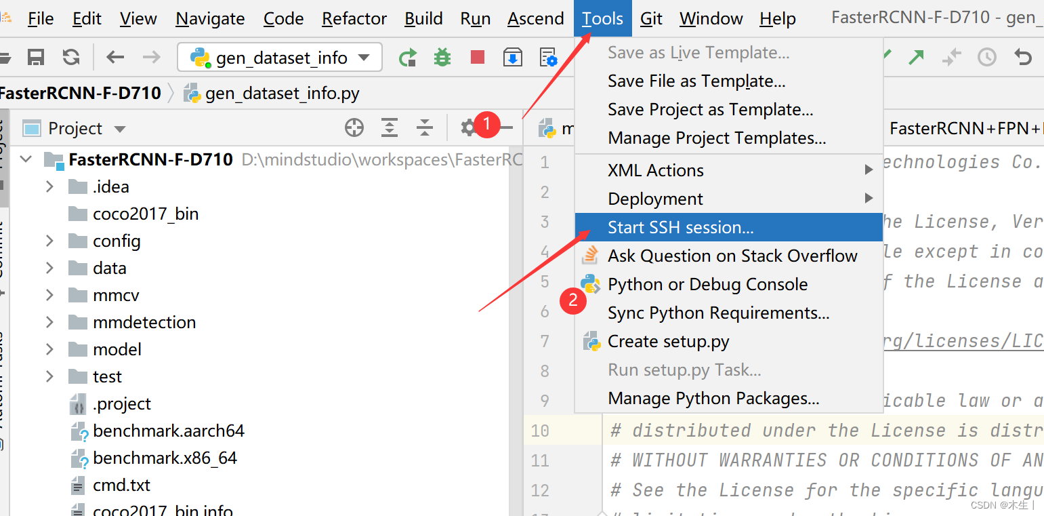
Task: Open XML Actions submenu
Action: 656,170
